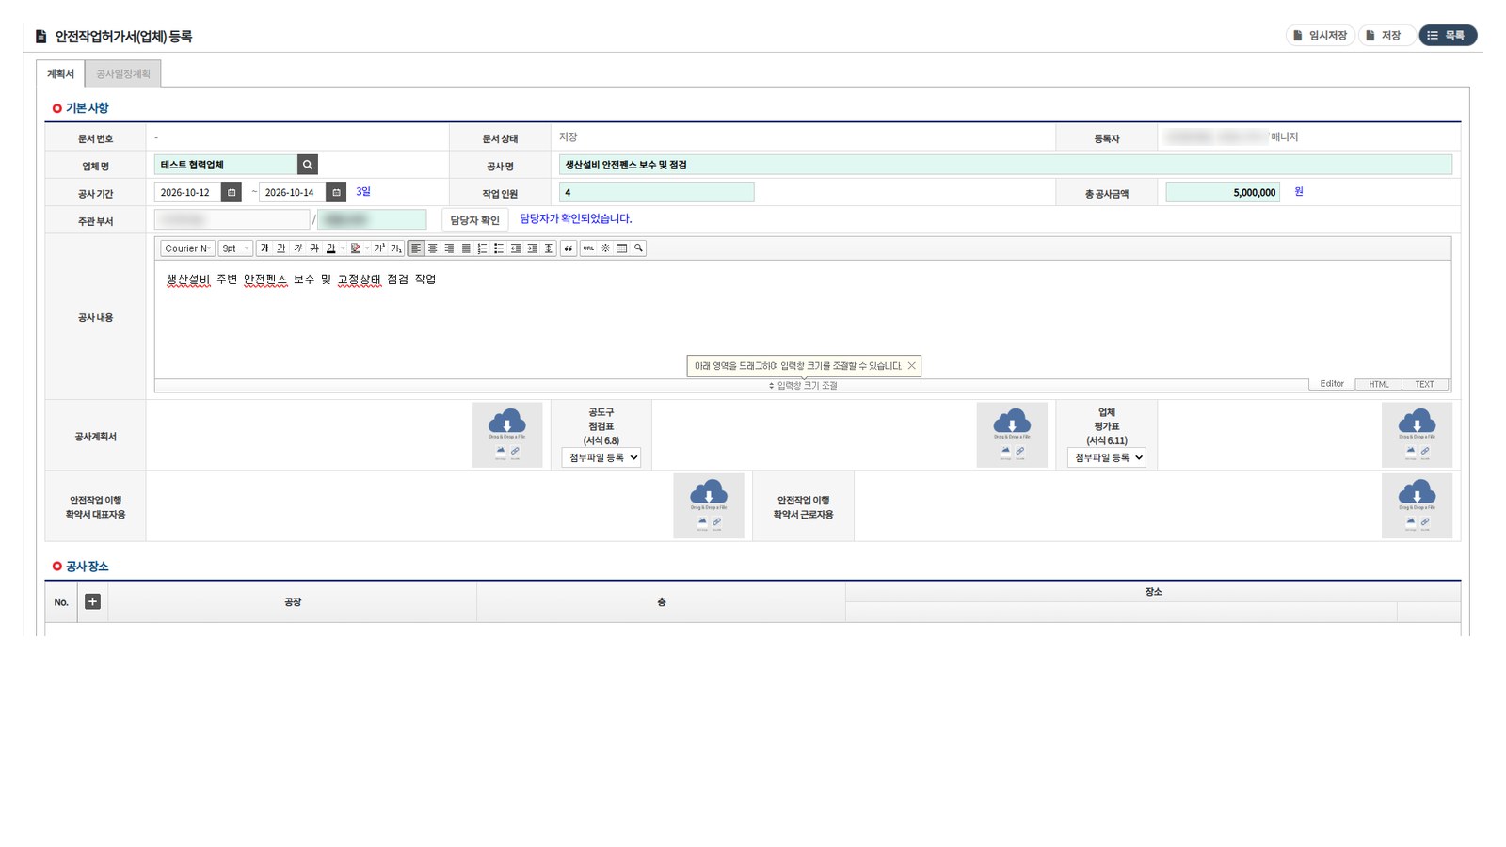This screenshot has width=1506, height=847.
Task: Click the 작업인원 input field
Action: click(656, 192)
